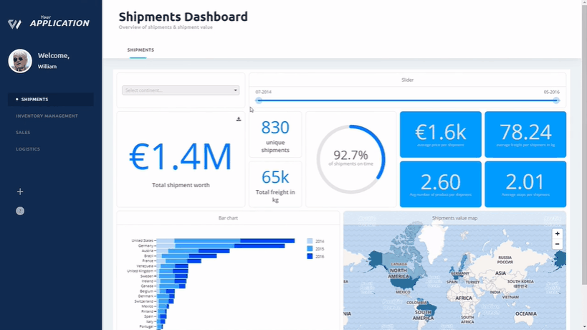Click the United States bar in bar chart
The image size is (587, 330).
click(x=225, y=241)
